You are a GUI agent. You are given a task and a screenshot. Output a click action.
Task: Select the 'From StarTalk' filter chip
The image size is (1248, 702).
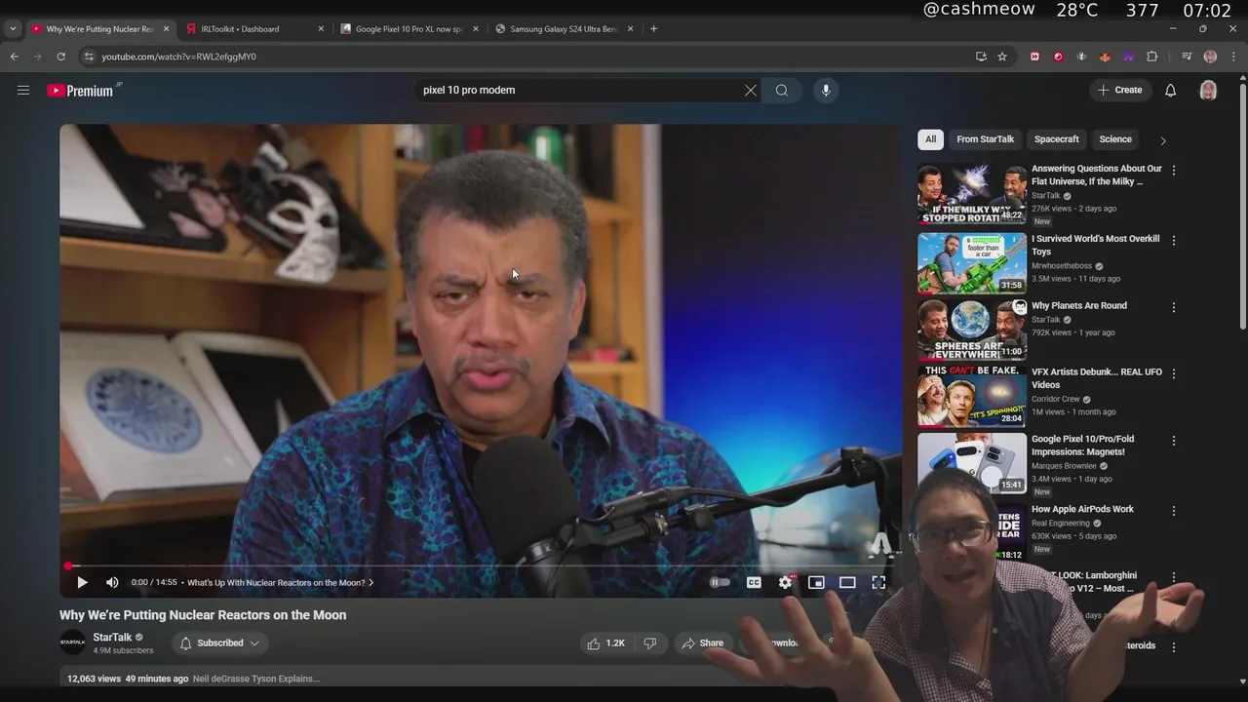[985, 139]
